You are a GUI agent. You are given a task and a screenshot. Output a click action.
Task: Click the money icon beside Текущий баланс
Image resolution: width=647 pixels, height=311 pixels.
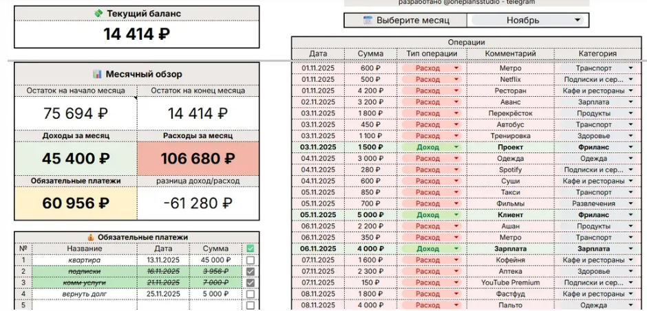[98, 13]
